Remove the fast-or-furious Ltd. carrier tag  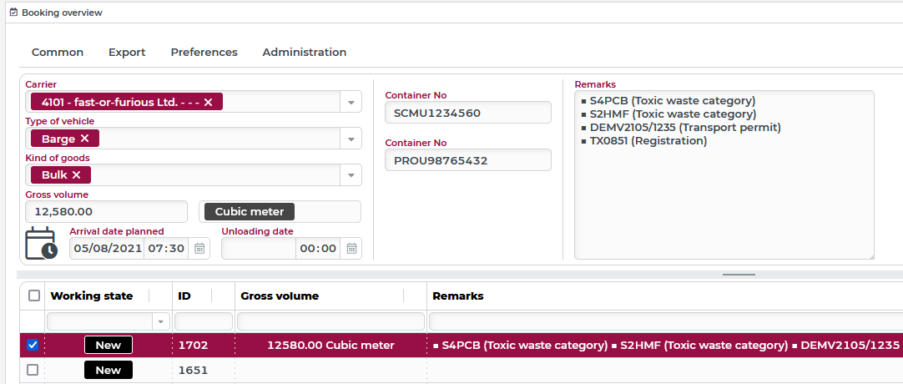(209, 102)
